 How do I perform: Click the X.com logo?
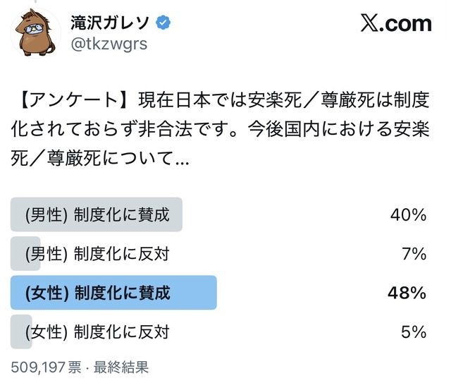[x=396, y=23]
